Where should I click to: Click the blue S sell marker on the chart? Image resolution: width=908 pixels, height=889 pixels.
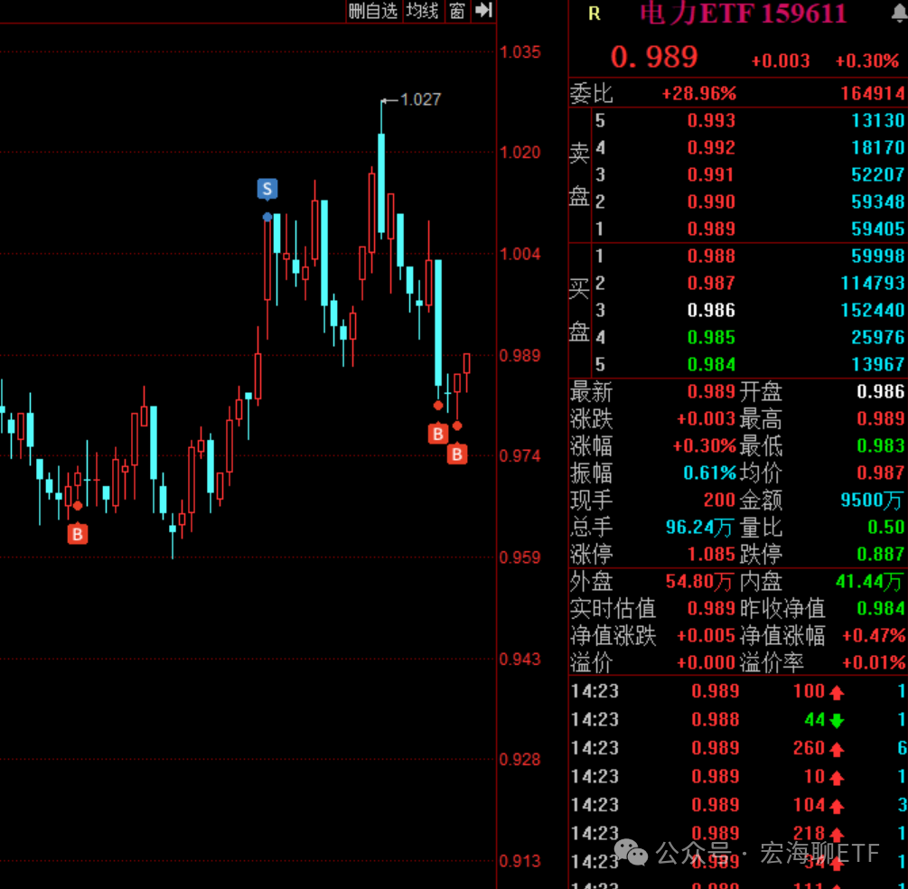point(267,189)
